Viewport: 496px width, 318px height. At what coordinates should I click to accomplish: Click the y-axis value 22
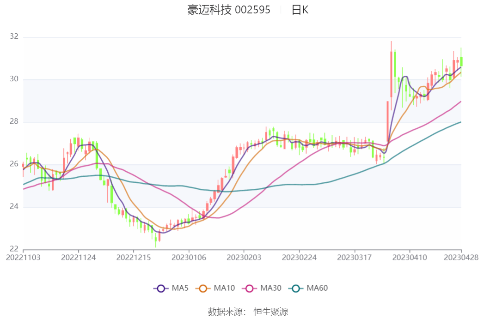click(14, 249)
